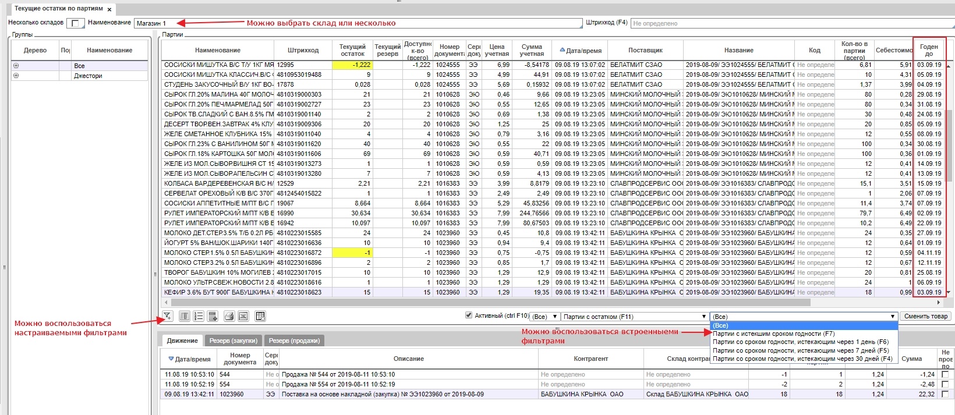This screenshot has width=955, height=415.
Task: Expand the 'Джестори' group tree node
Action: point(16,76)
